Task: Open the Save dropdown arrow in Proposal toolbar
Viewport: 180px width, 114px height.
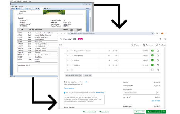Action: tap(21, 9)
